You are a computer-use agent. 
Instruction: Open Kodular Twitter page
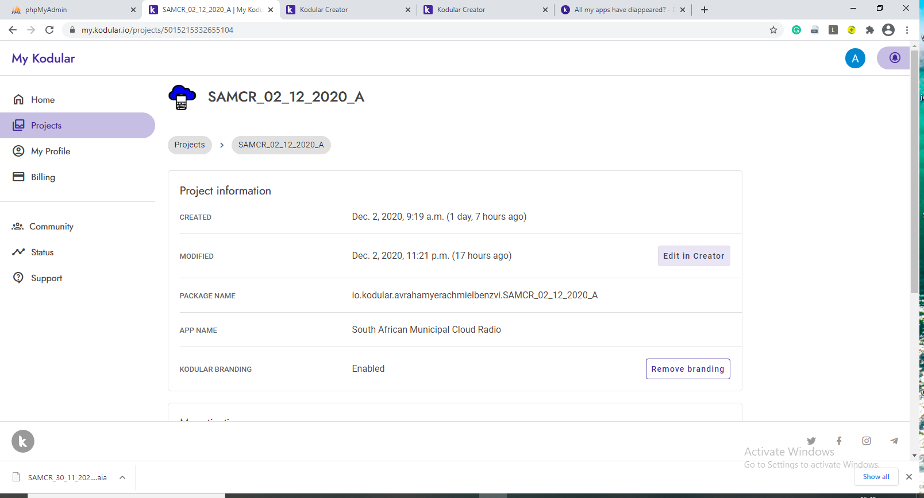811,441
